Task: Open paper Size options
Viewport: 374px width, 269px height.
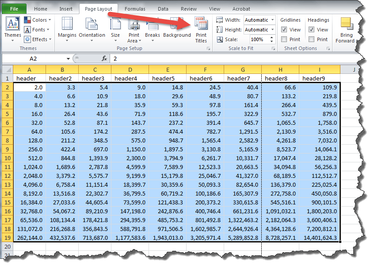Action: pos(115,30)
